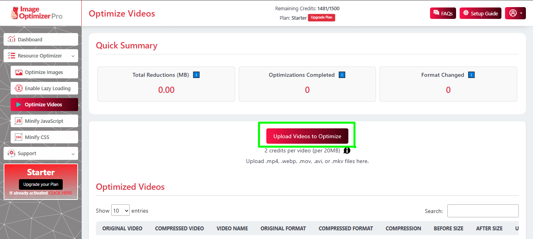Image resolution: width=533 pixels, height=239 pixels.
Task: Click Upgrade your Plan button
Action: pyautogui.click(x=41, y=184)
